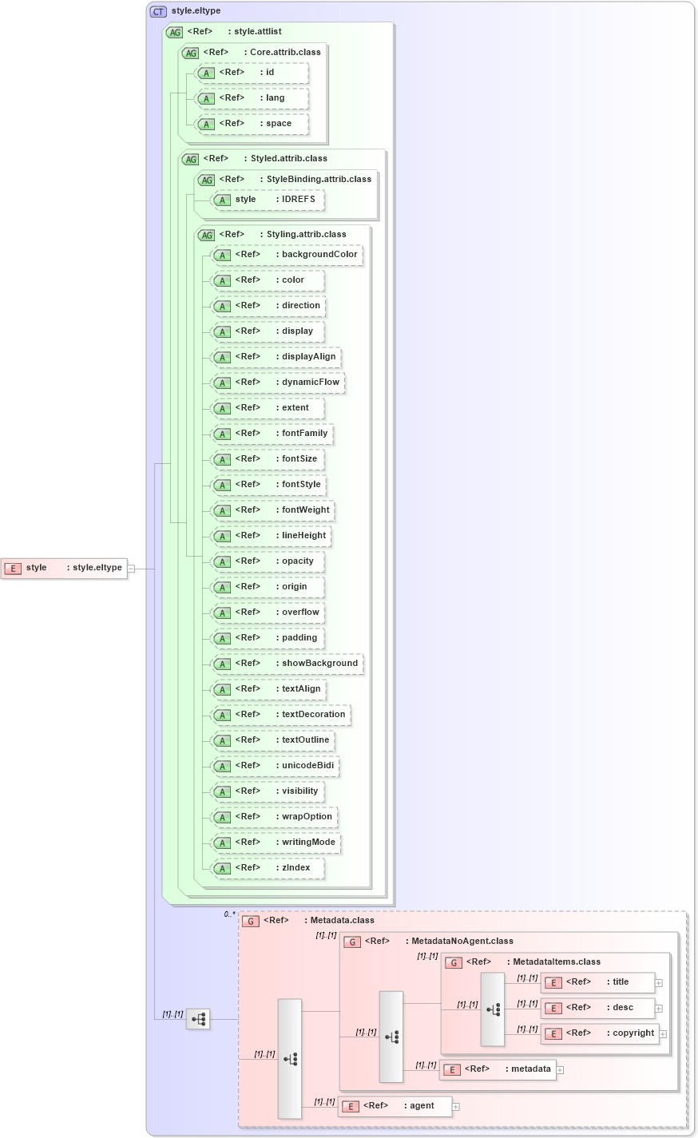Select the unicodeBidi attribute node
This screenshot has height=1138, width=698.
(276, 766)
